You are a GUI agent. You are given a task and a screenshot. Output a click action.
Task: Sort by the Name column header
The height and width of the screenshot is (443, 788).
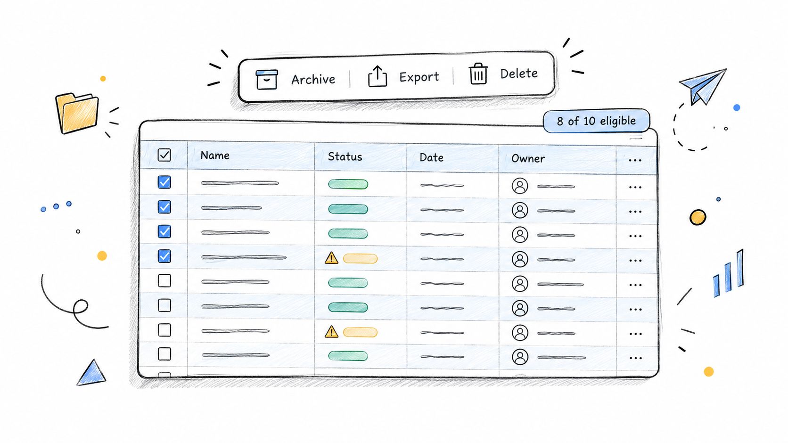point(215,155)
